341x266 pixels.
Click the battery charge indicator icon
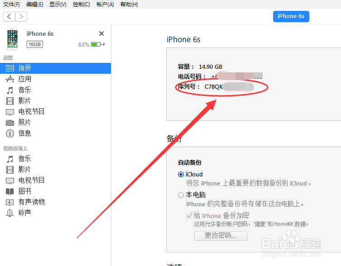point(98,44)
